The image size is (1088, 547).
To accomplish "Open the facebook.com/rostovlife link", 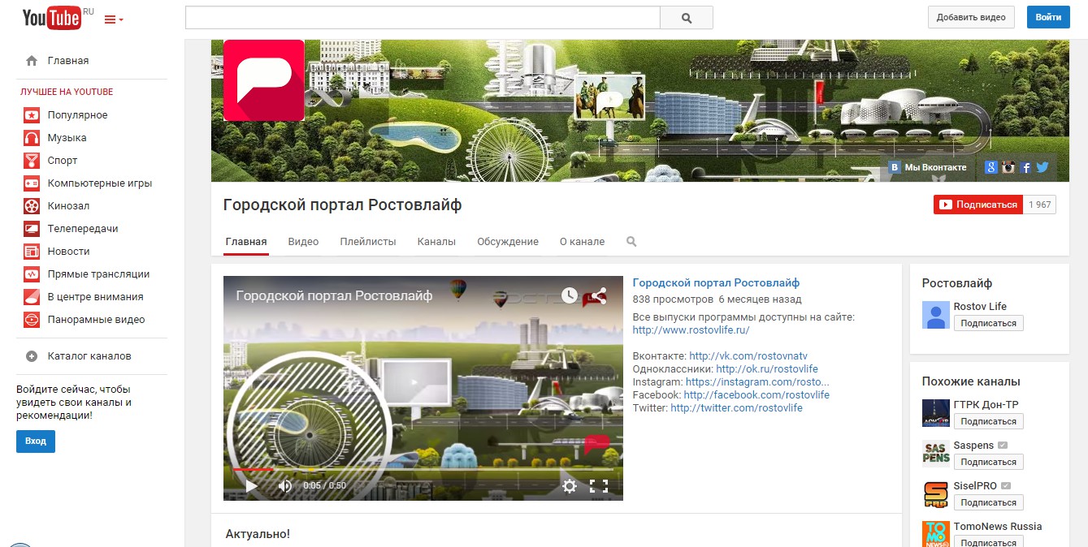I will pyautogui.click(x=756, y=395).
